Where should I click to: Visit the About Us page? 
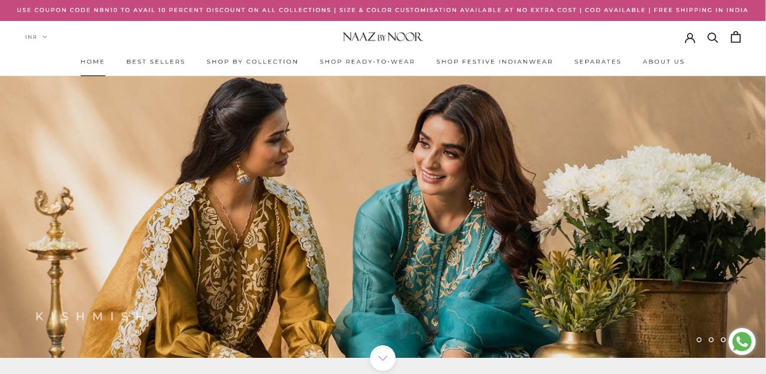664,62
